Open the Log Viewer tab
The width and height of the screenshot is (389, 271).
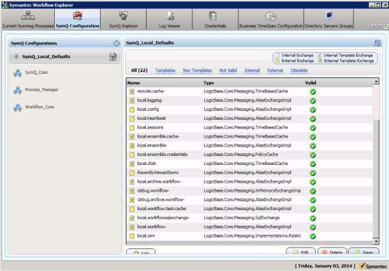tap(169, 20)
